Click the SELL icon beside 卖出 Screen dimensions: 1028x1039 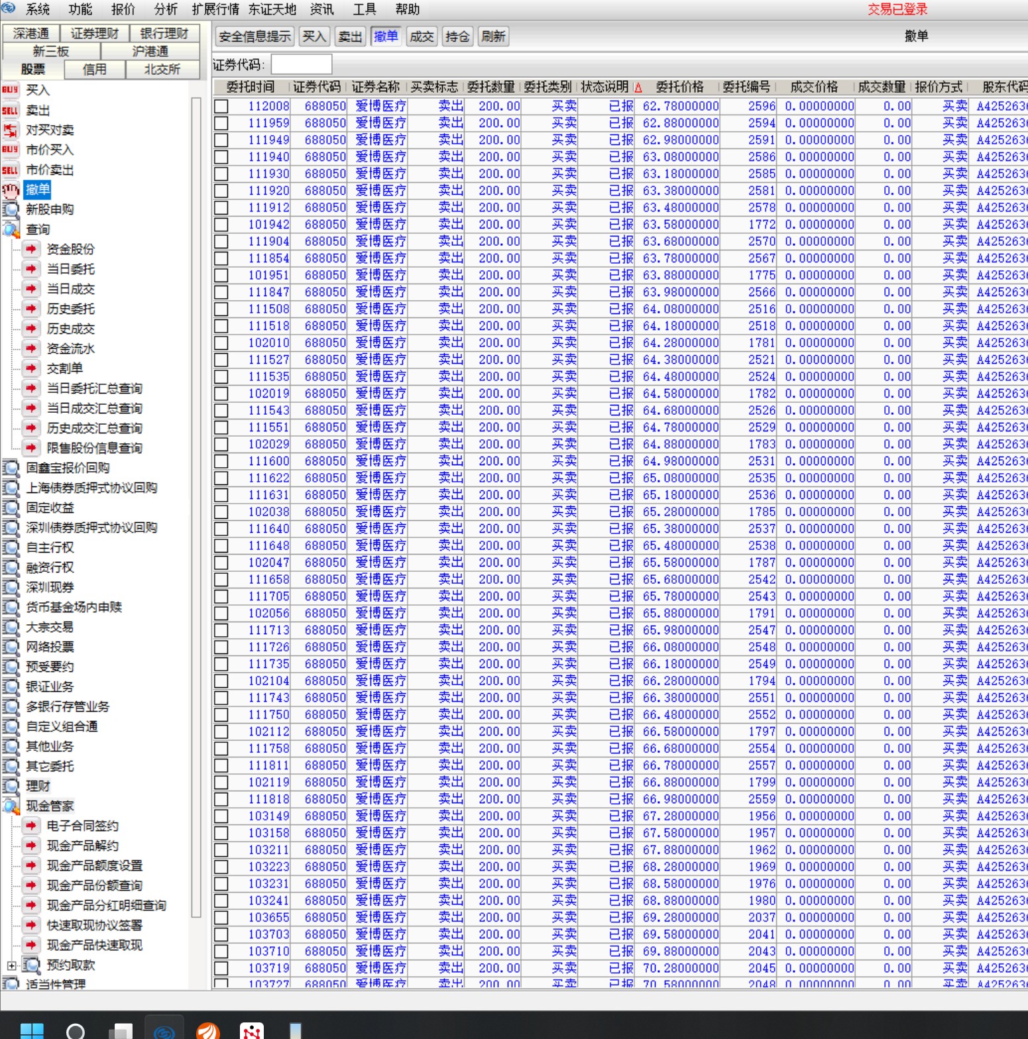click(x=10, y=110)
